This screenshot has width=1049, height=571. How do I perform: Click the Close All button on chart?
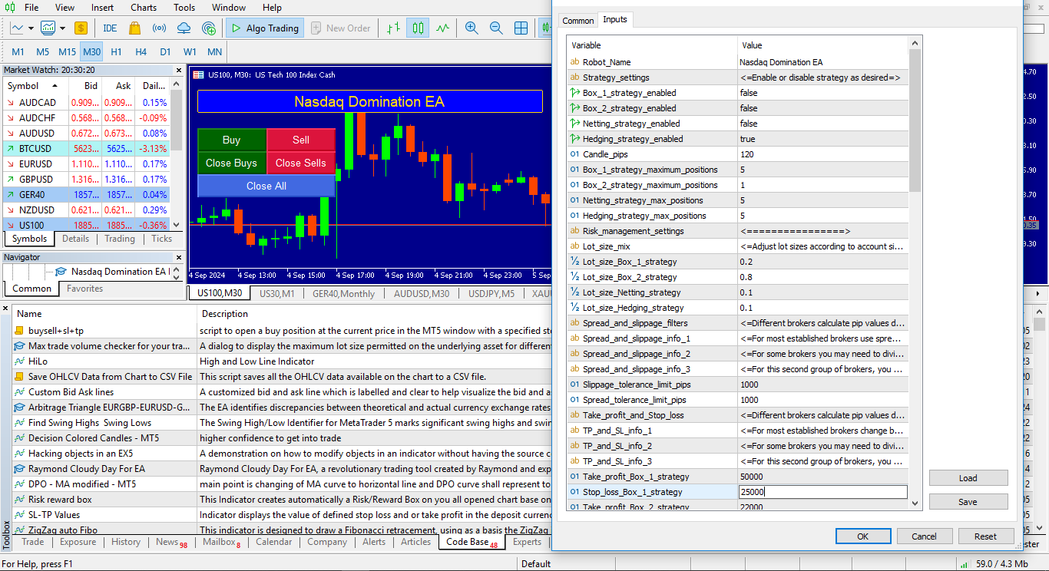point(266,186)
